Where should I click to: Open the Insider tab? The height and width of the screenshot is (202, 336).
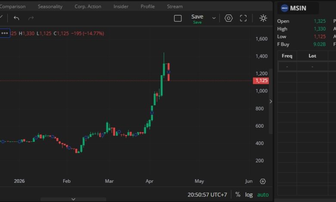tap(121, 6)
